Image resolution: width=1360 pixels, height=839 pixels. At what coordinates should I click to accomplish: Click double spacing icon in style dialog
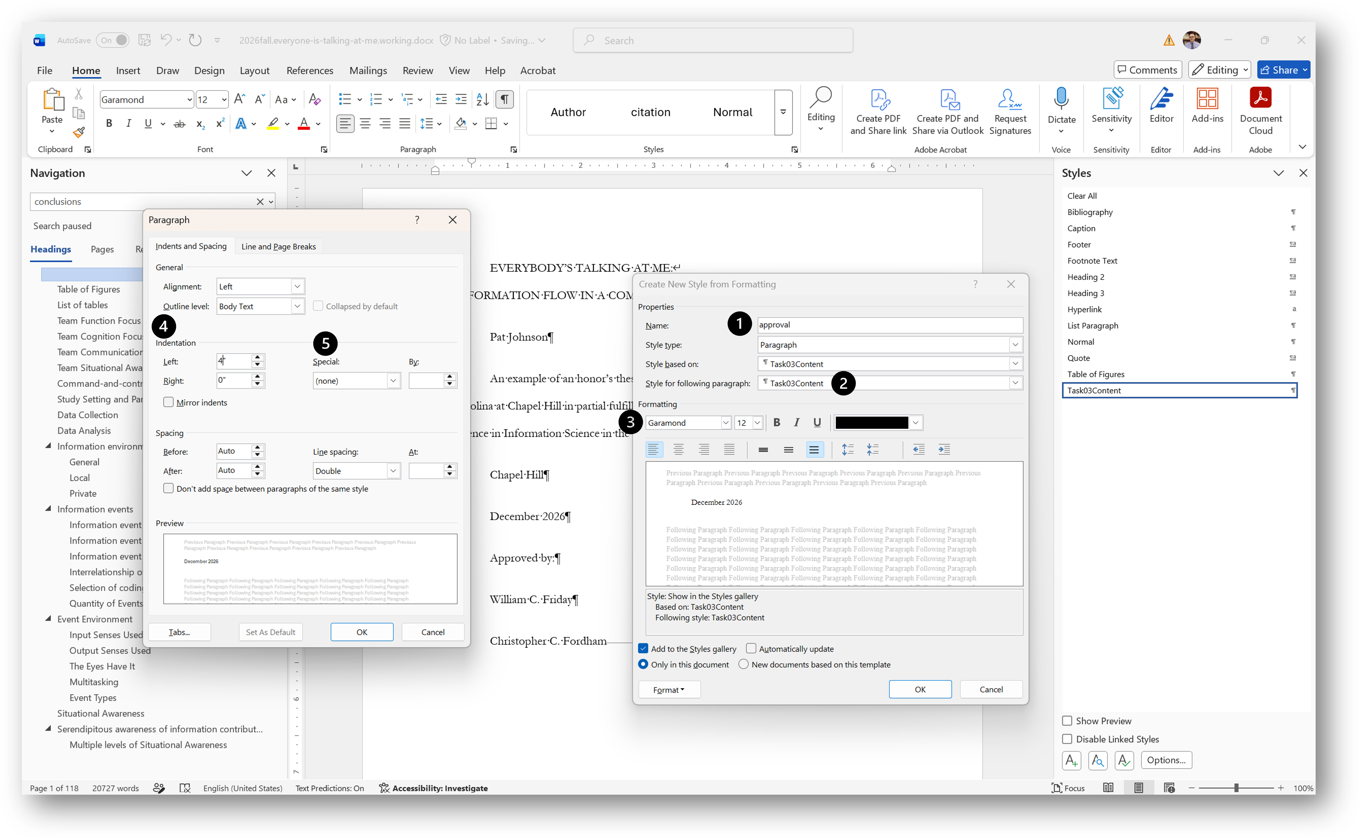813,449
